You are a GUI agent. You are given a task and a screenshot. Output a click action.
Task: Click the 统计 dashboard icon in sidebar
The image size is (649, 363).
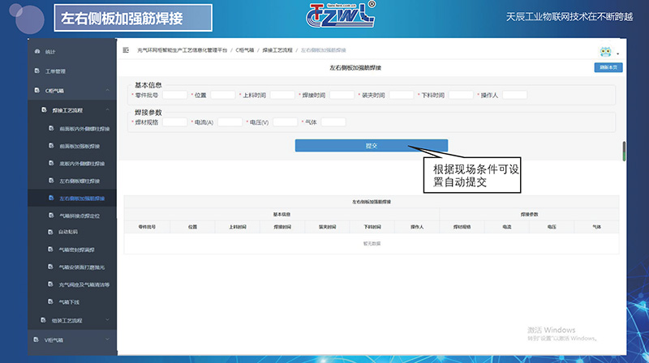(x=37, y=51)
